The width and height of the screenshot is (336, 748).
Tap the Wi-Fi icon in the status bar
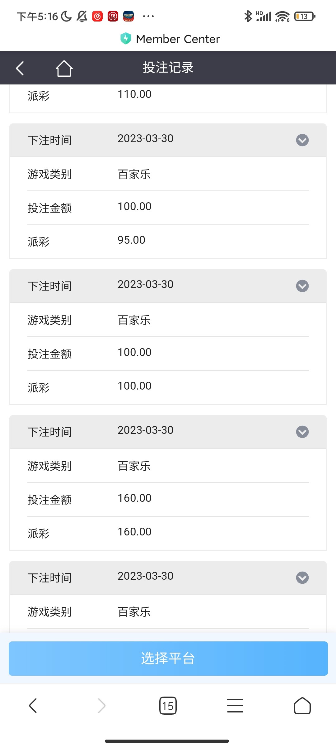pyautogui.click(x=282, y=16)
